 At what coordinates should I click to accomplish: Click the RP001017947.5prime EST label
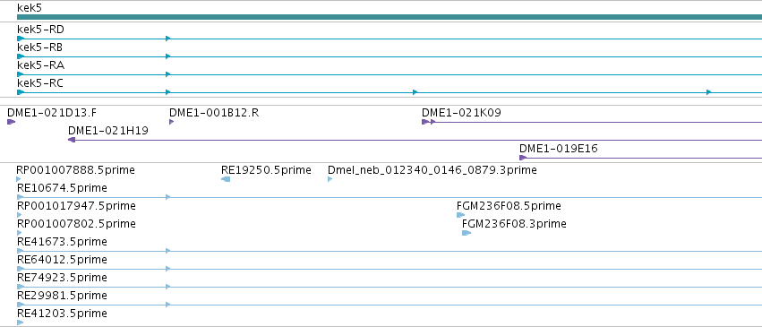76,206
